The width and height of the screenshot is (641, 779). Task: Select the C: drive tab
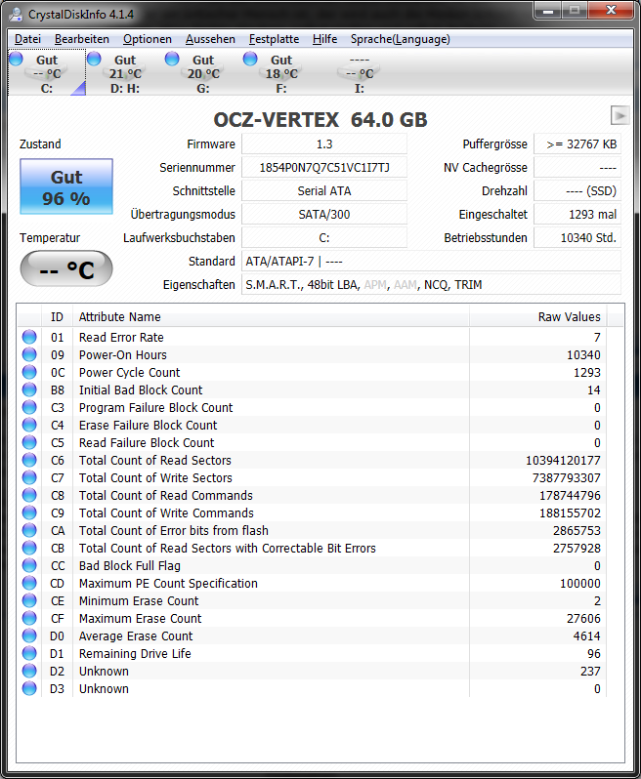coord(47,73)
